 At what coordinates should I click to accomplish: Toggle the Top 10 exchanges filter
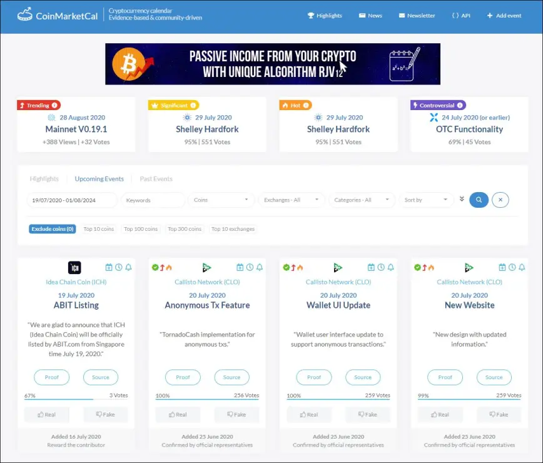(233, 229)
